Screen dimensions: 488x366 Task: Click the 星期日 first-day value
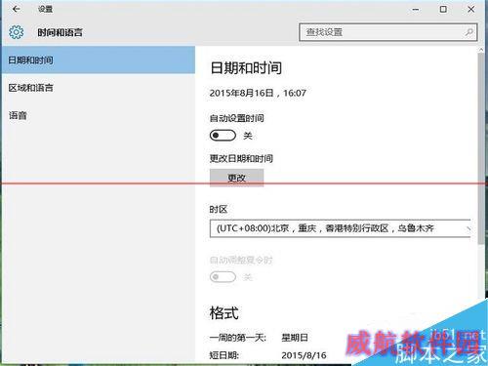click(295, 338)
